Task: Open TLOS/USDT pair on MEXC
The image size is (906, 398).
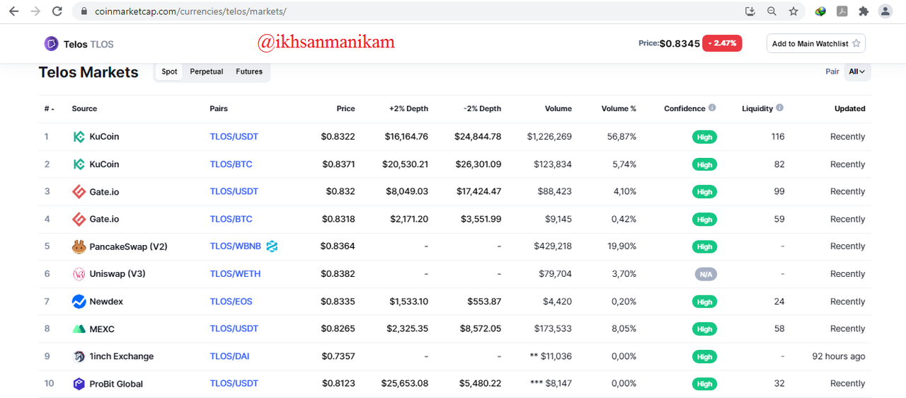Action: pyautogui.click(x=234, y=329)
